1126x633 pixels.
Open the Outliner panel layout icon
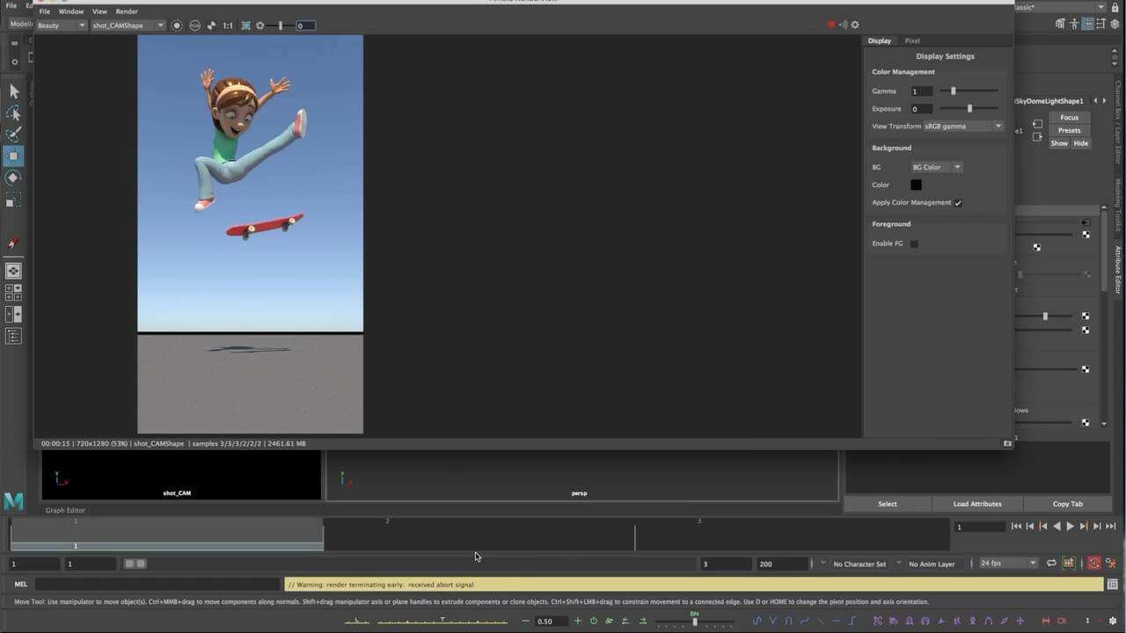pyautogui.click(x=14, y=336)
